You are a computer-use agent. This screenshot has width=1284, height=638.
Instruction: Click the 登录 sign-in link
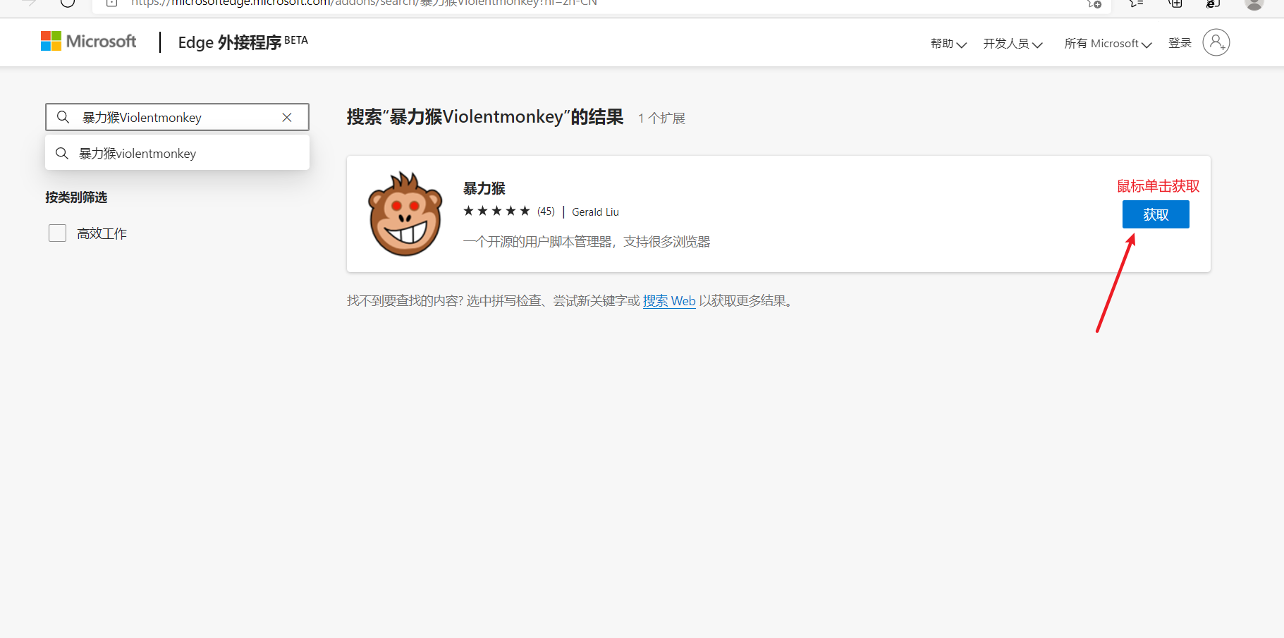[x=1180, y=43]
